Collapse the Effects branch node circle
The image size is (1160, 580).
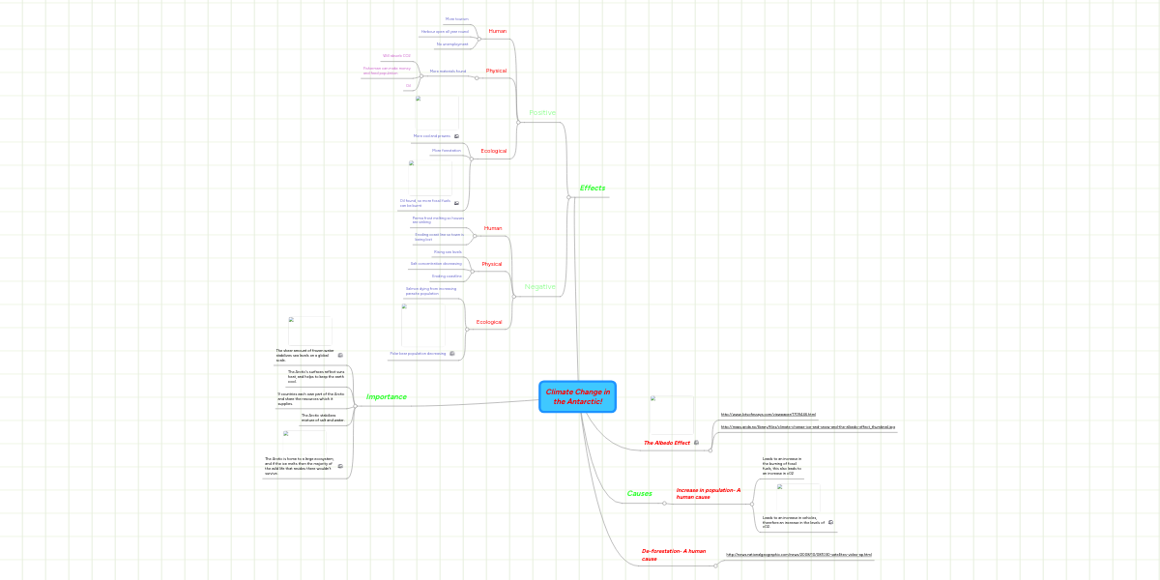[x=568, y=197]
